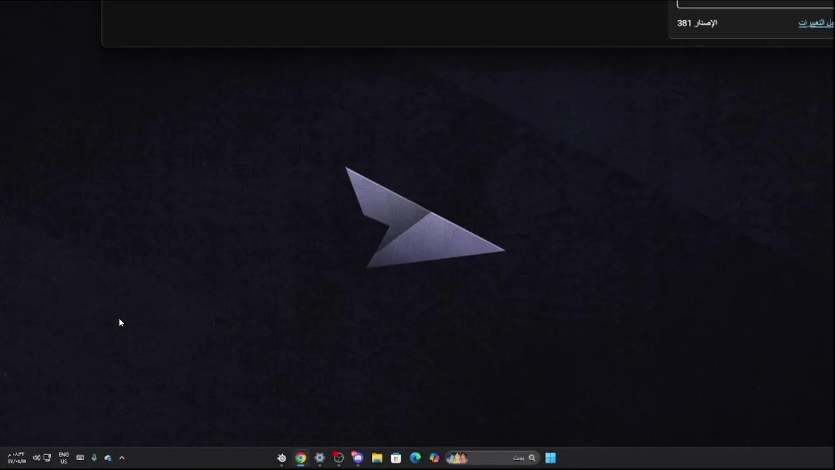
Task: Open File Explorer from taskbar
Action: click(x=377, y=458)
